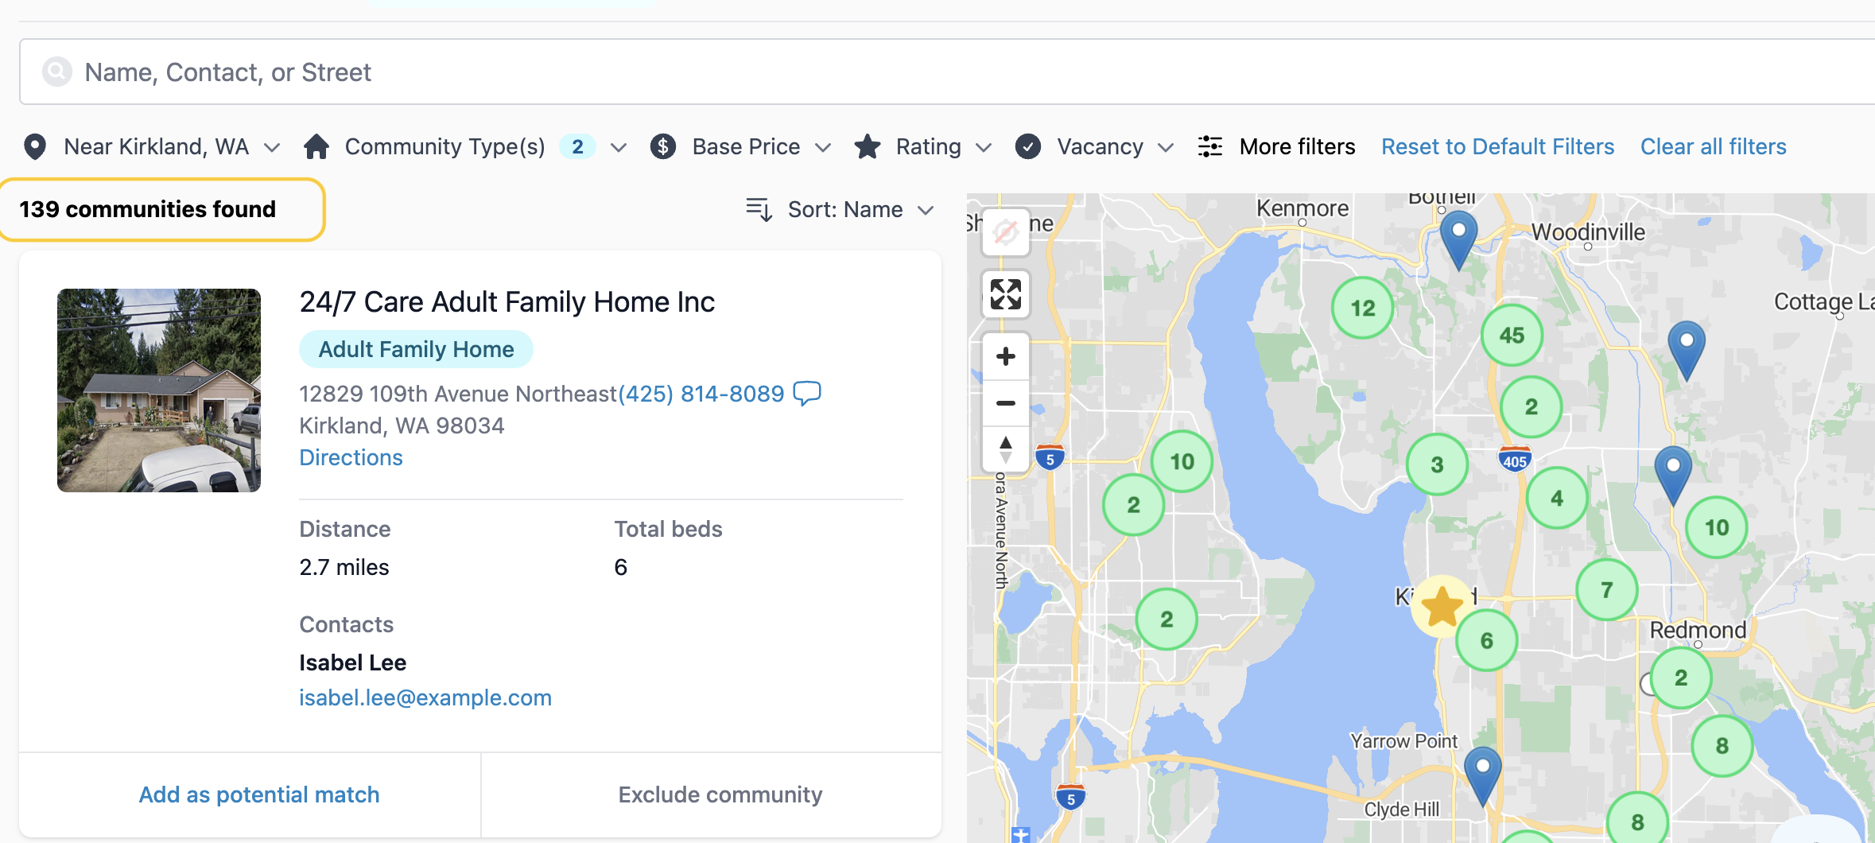Click the house icon for Community Type
Viewport: 1875px width, 843px height.
[x=316, y=147]
